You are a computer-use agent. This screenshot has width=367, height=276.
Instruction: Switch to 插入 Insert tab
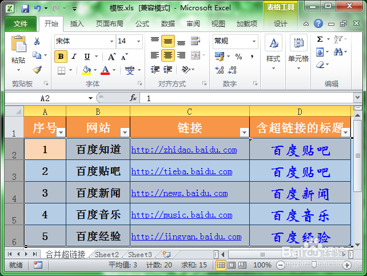pyautogui.click(x=77, y=23)
